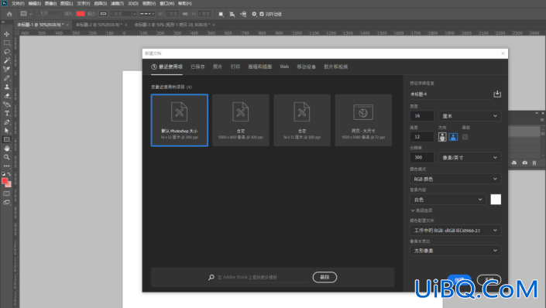
Task: Swap foreground and background colors
Action: (x=9, y=173)
